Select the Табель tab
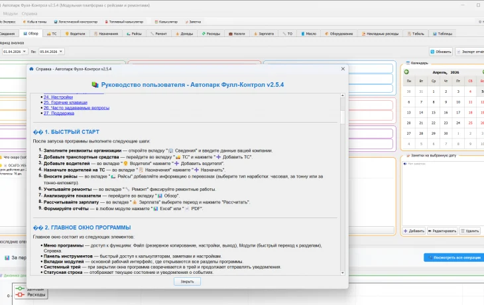Image resolution: width=484 pixels, height=305 pixels. click(x=416, y=34)
